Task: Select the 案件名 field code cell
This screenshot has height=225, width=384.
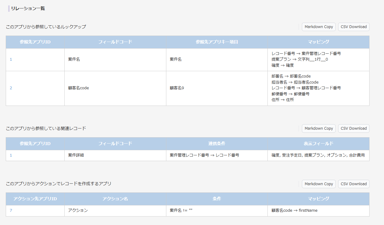Action: click(74, 59)
